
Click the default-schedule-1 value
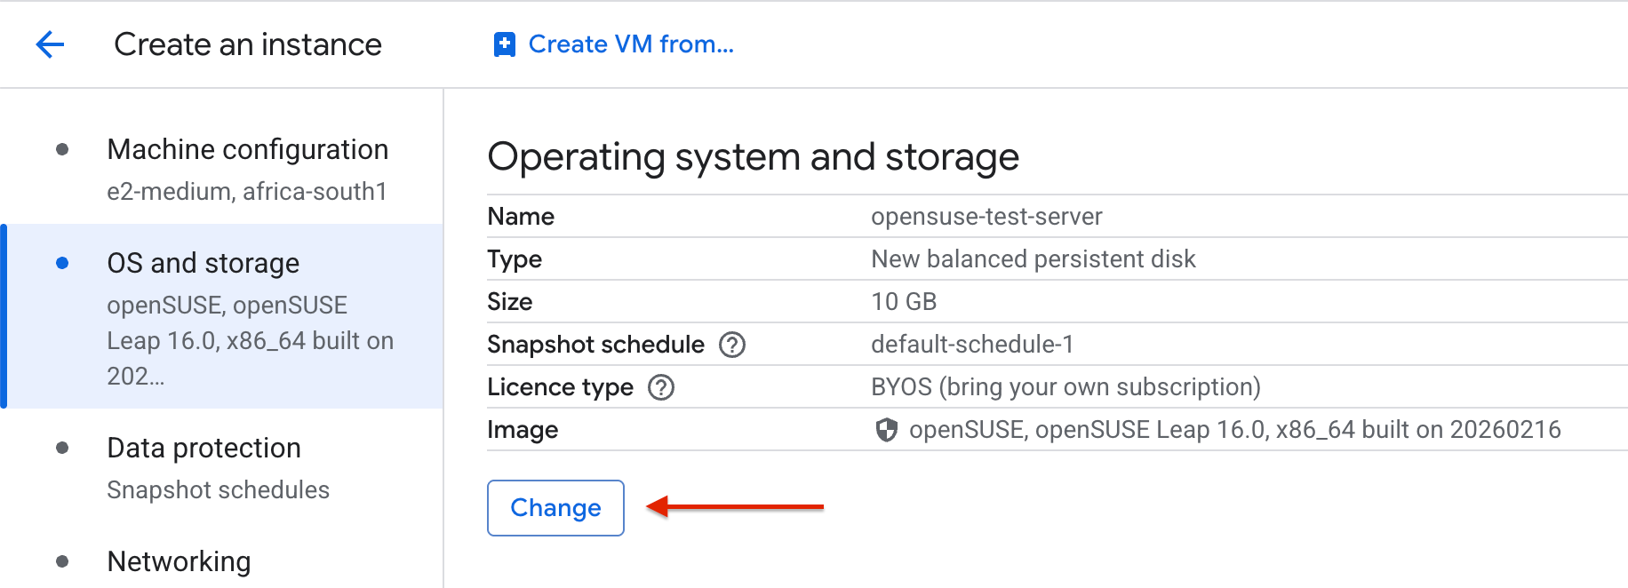tap(971, 345)
